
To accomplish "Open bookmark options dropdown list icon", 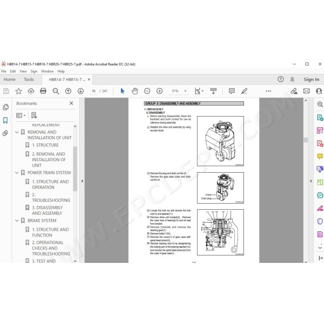I will click(21, 115).
